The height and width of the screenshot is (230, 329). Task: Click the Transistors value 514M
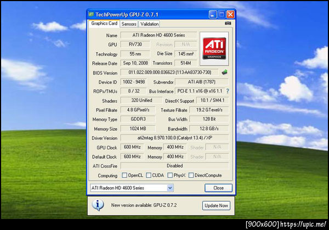point(186,63)
